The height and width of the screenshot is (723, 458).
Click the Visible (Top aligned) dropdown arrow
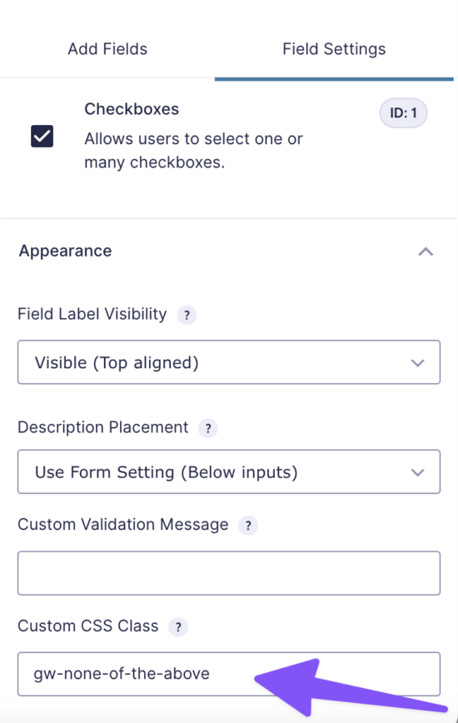coord(417,363)
